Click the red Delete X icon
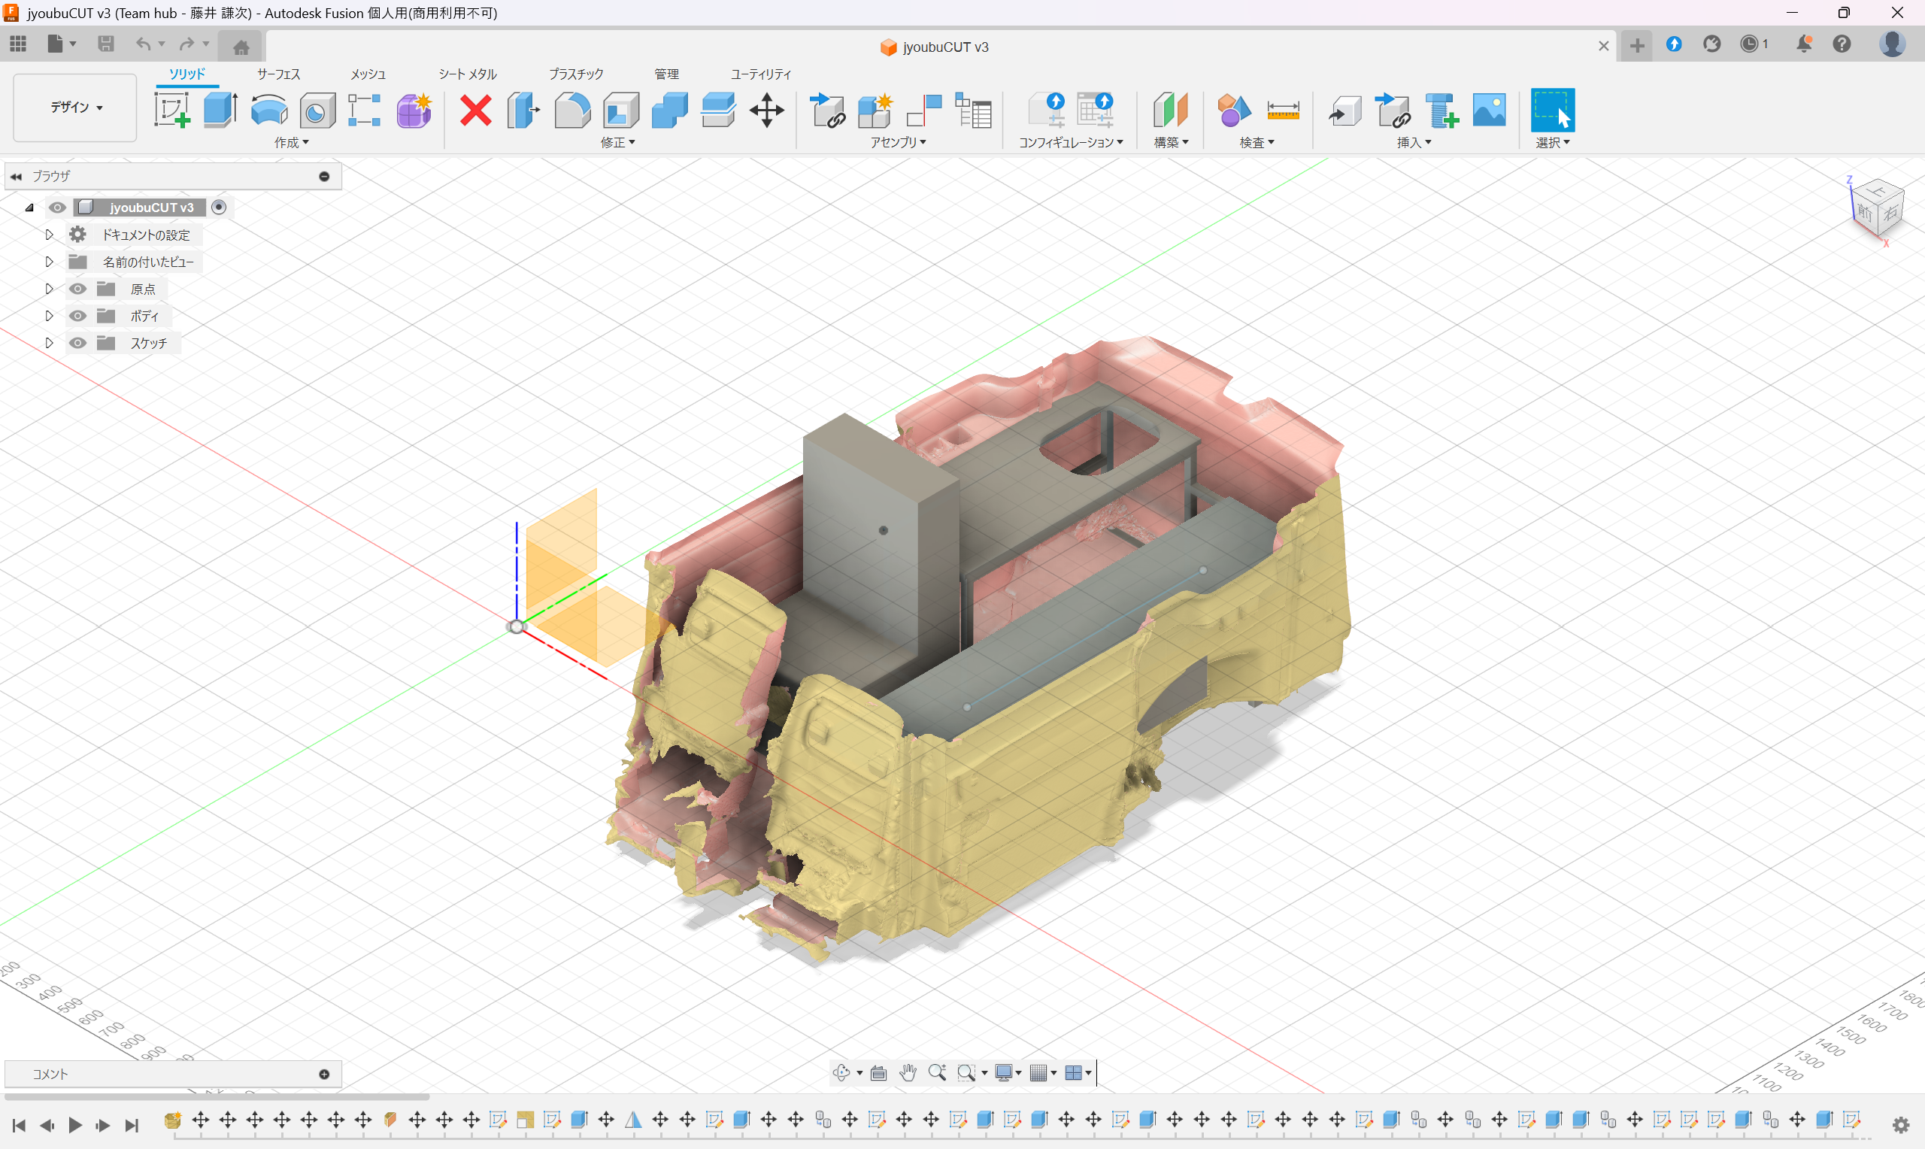The image size is (1925, 1149). coord(475,110)
